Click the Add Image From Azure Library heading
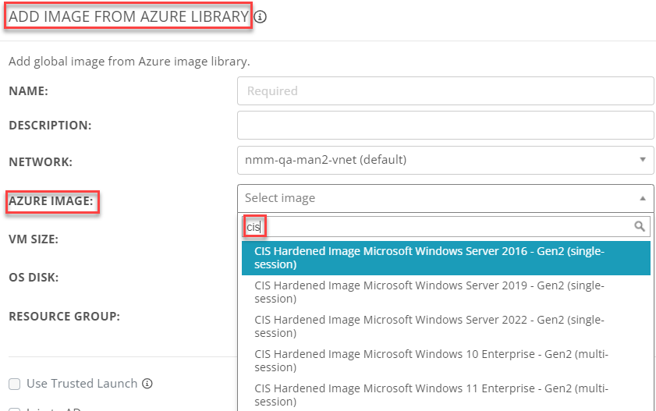Screen dimensions: 656x411 pos(129,16)
